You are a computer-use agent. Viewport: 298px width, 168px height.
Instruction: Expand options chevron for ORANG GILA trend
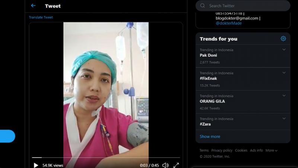[x=284, y=96]
